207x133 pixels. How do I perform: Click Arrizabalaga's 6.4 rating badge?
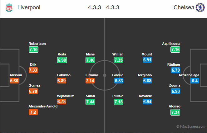(195, 81)
